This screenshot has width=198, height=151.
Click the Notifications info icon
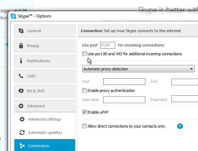pyautogui.click(x=21, y=61)
